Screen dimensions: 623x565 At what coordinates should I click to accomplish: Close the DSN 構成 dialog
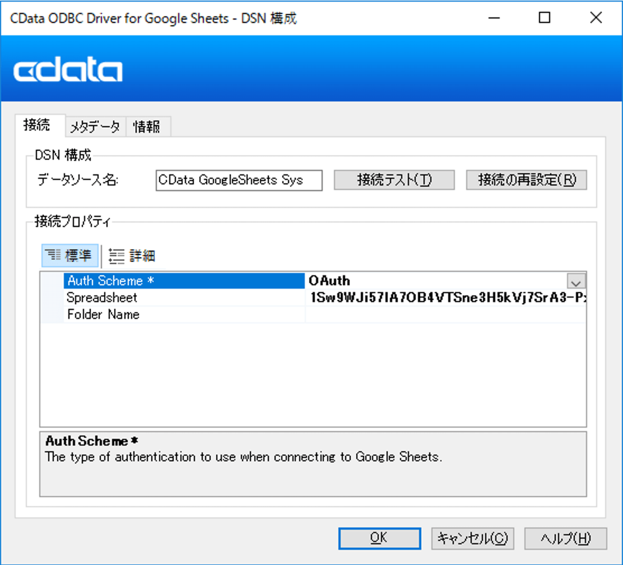click(596, 18)
